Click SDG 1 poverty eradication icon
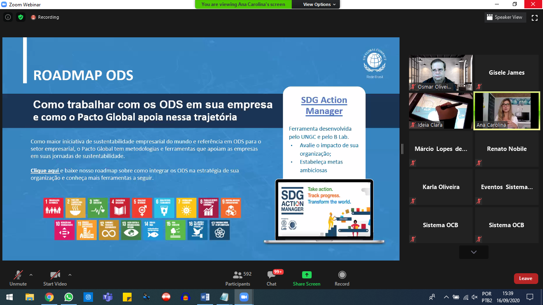 (53, 208)
